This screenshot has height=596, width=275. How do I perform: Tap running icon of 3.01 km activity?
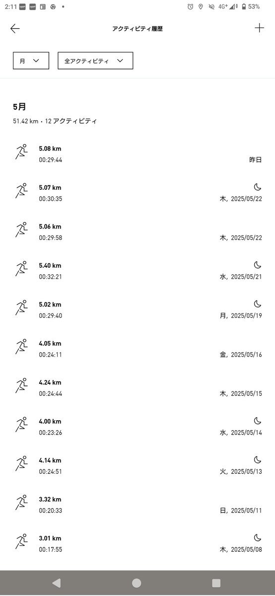(x=21, y=541)
